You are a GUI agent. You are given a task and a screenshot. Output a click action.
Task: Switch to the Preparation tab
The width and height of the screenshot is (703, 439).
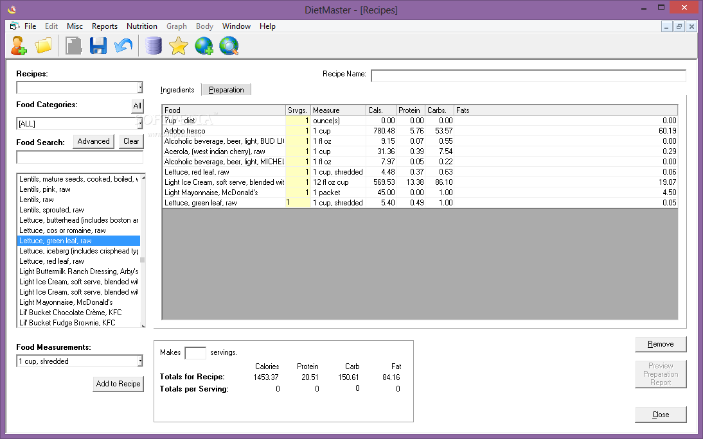tap(226, 90)
